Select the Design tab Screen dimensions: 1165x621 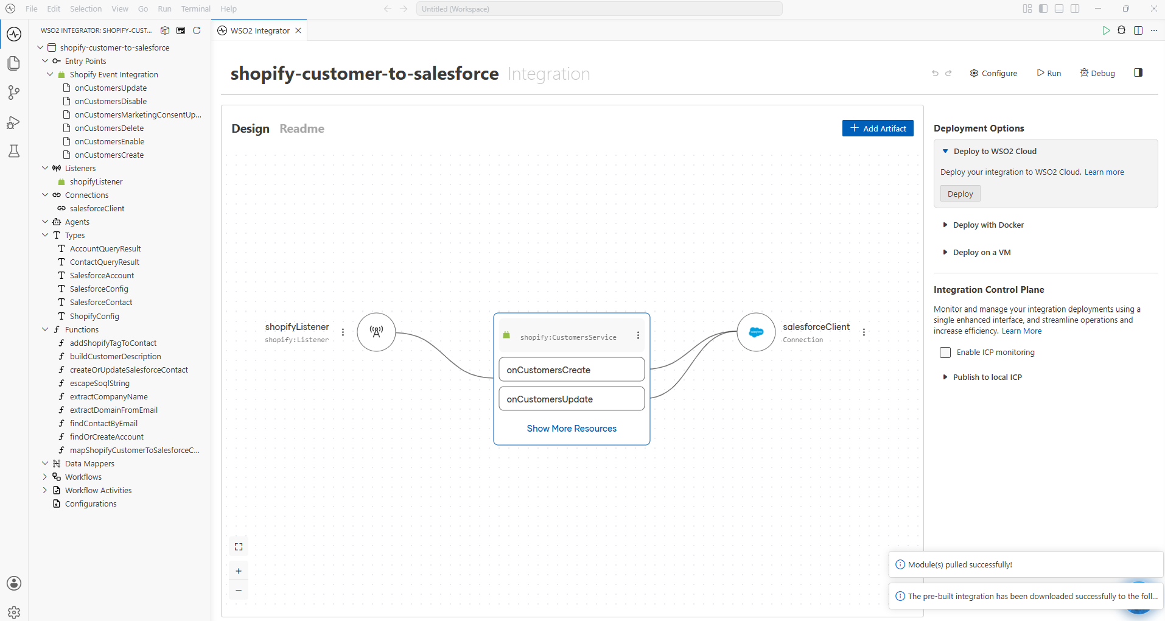pos(250,128)
